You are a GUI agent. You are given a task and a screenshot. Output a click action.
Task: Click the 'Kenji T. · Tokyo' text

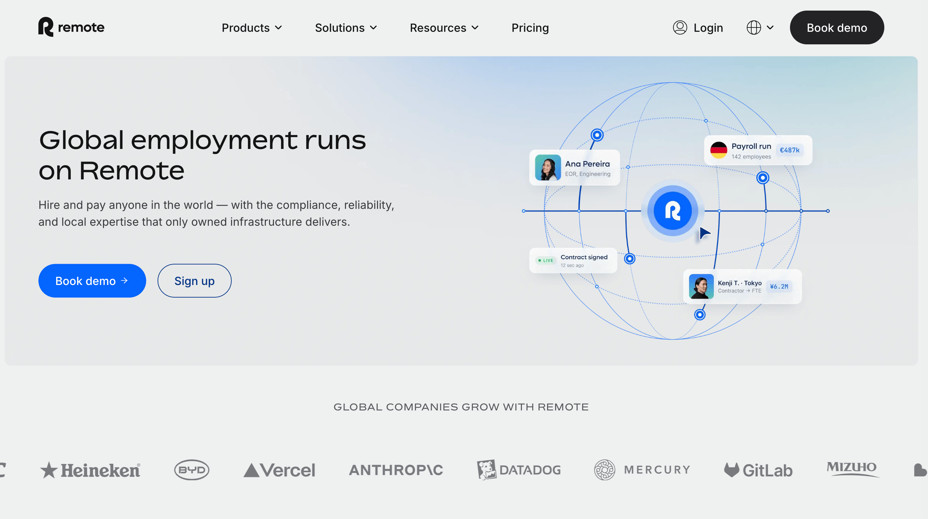pos(739,283)
